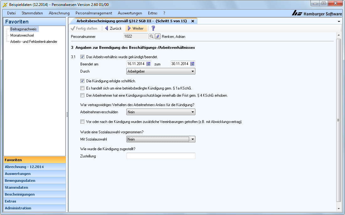The width and height of the screenshot is (345, 215).
Task: Open the Bewegungsdaten navigation section
Action: (34, 181)
